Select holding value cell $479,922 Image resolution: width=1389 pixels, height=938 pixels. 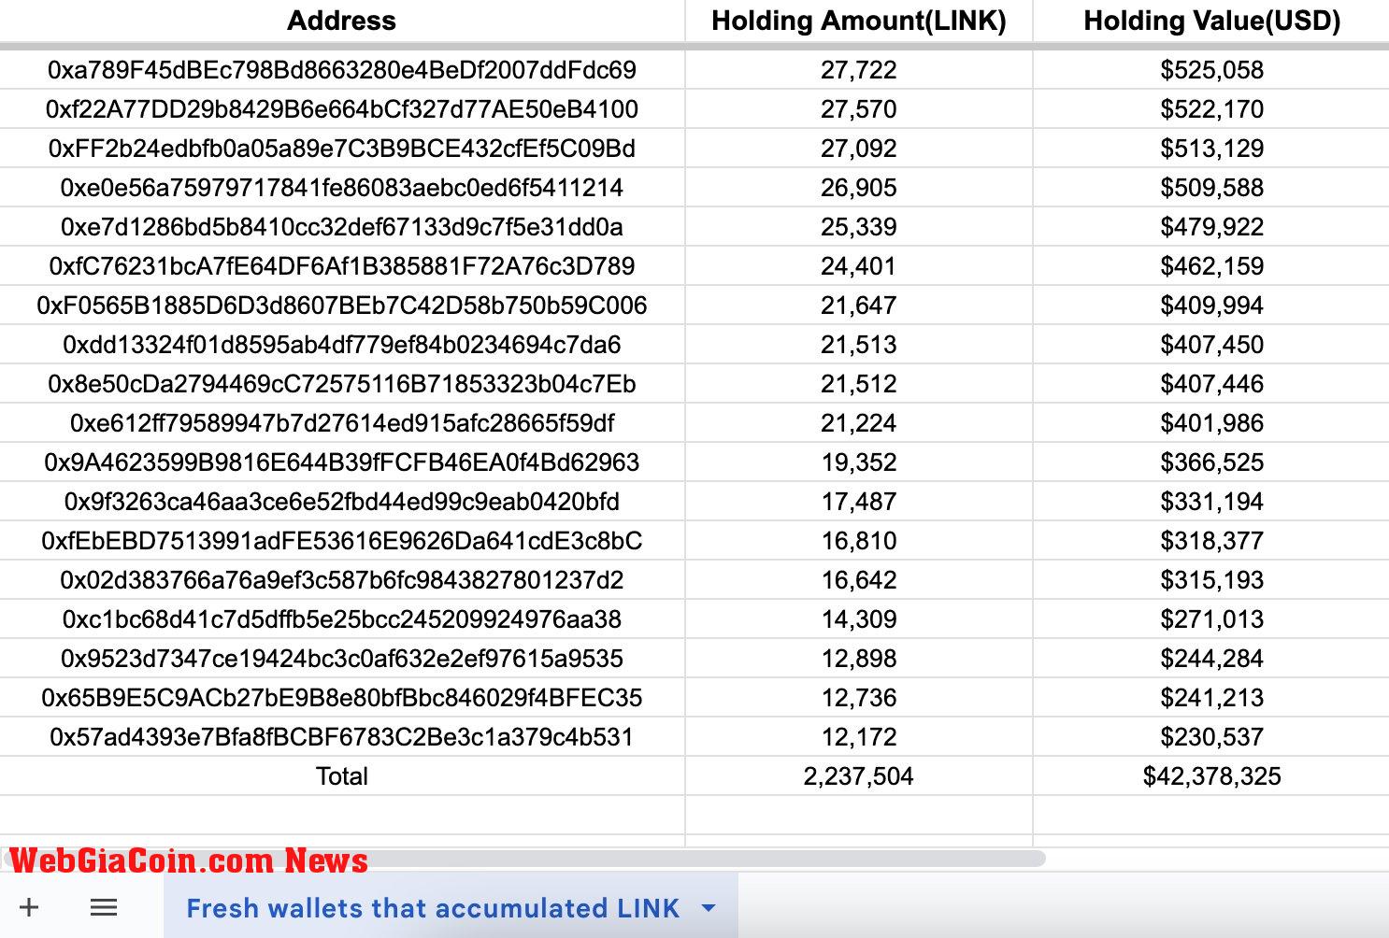pyautogui.click(x=1211, y=227)
